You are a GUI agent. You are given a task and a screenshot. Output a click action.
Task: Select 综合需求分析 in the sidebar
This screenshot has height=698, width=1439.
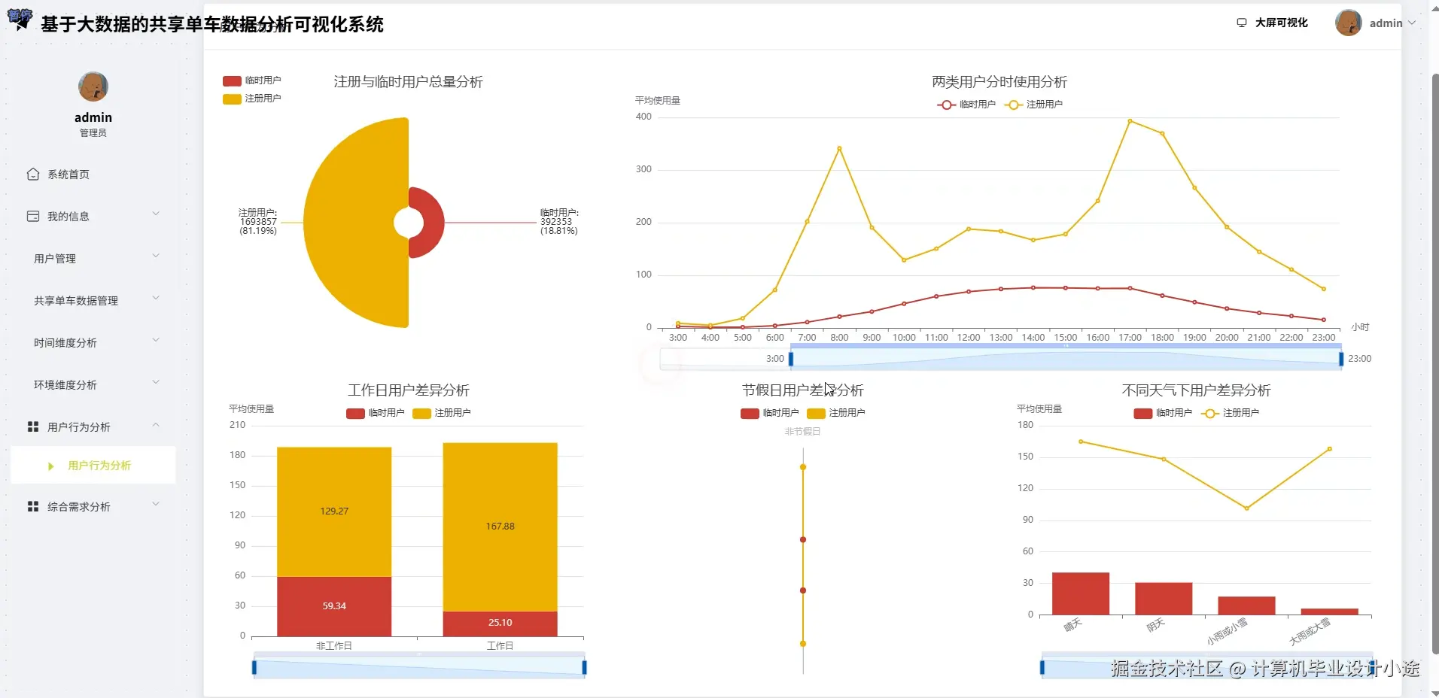point(79,506)
